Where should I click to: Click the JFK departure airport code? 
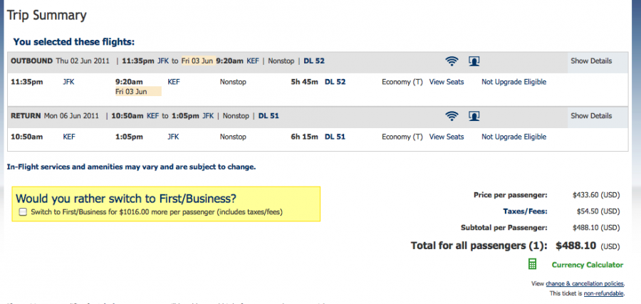coord(68,82)
